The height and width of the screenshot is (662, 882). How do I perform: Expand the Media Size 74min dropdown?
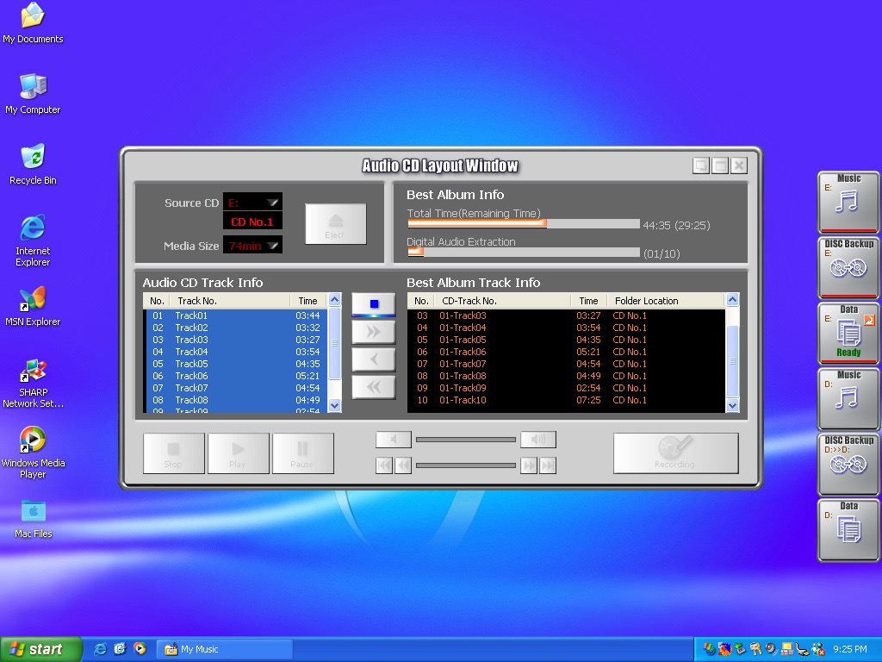click(x=272, y=246)
